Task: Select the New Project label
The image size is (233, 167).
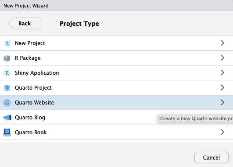Action: 30,43
